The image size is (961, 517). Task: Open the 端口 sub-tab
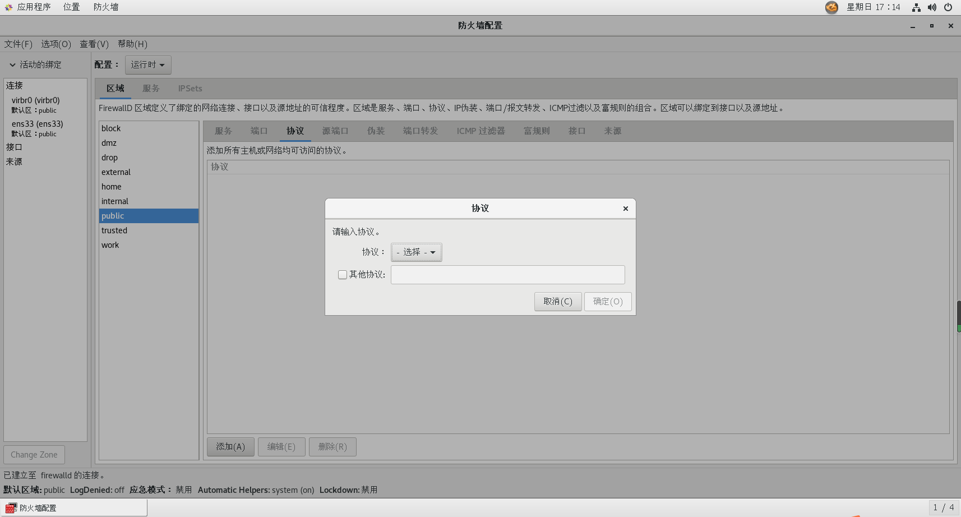point(259,131)
